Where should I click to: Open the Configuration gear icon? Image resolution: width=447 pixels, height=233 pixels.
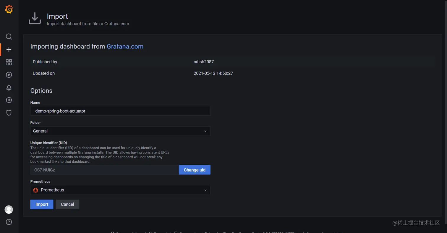(x=9, y=100)
